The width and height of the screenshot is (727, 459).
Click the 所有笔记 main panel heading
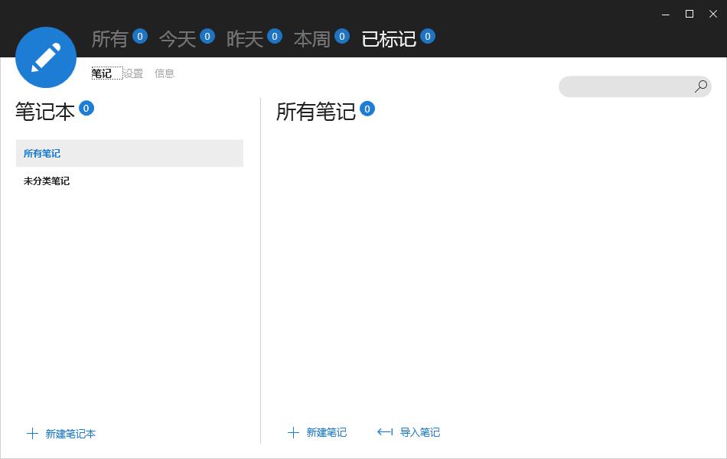click(x=316, y=112)
